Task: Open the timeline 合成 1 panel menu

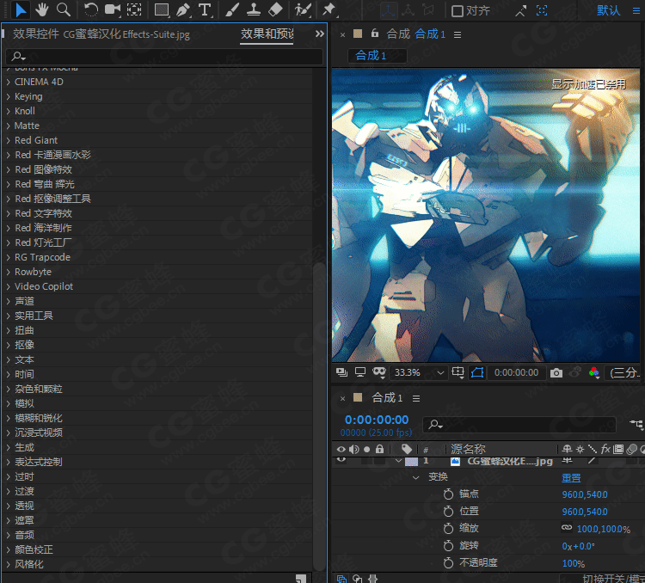Action: pos(416,398)
